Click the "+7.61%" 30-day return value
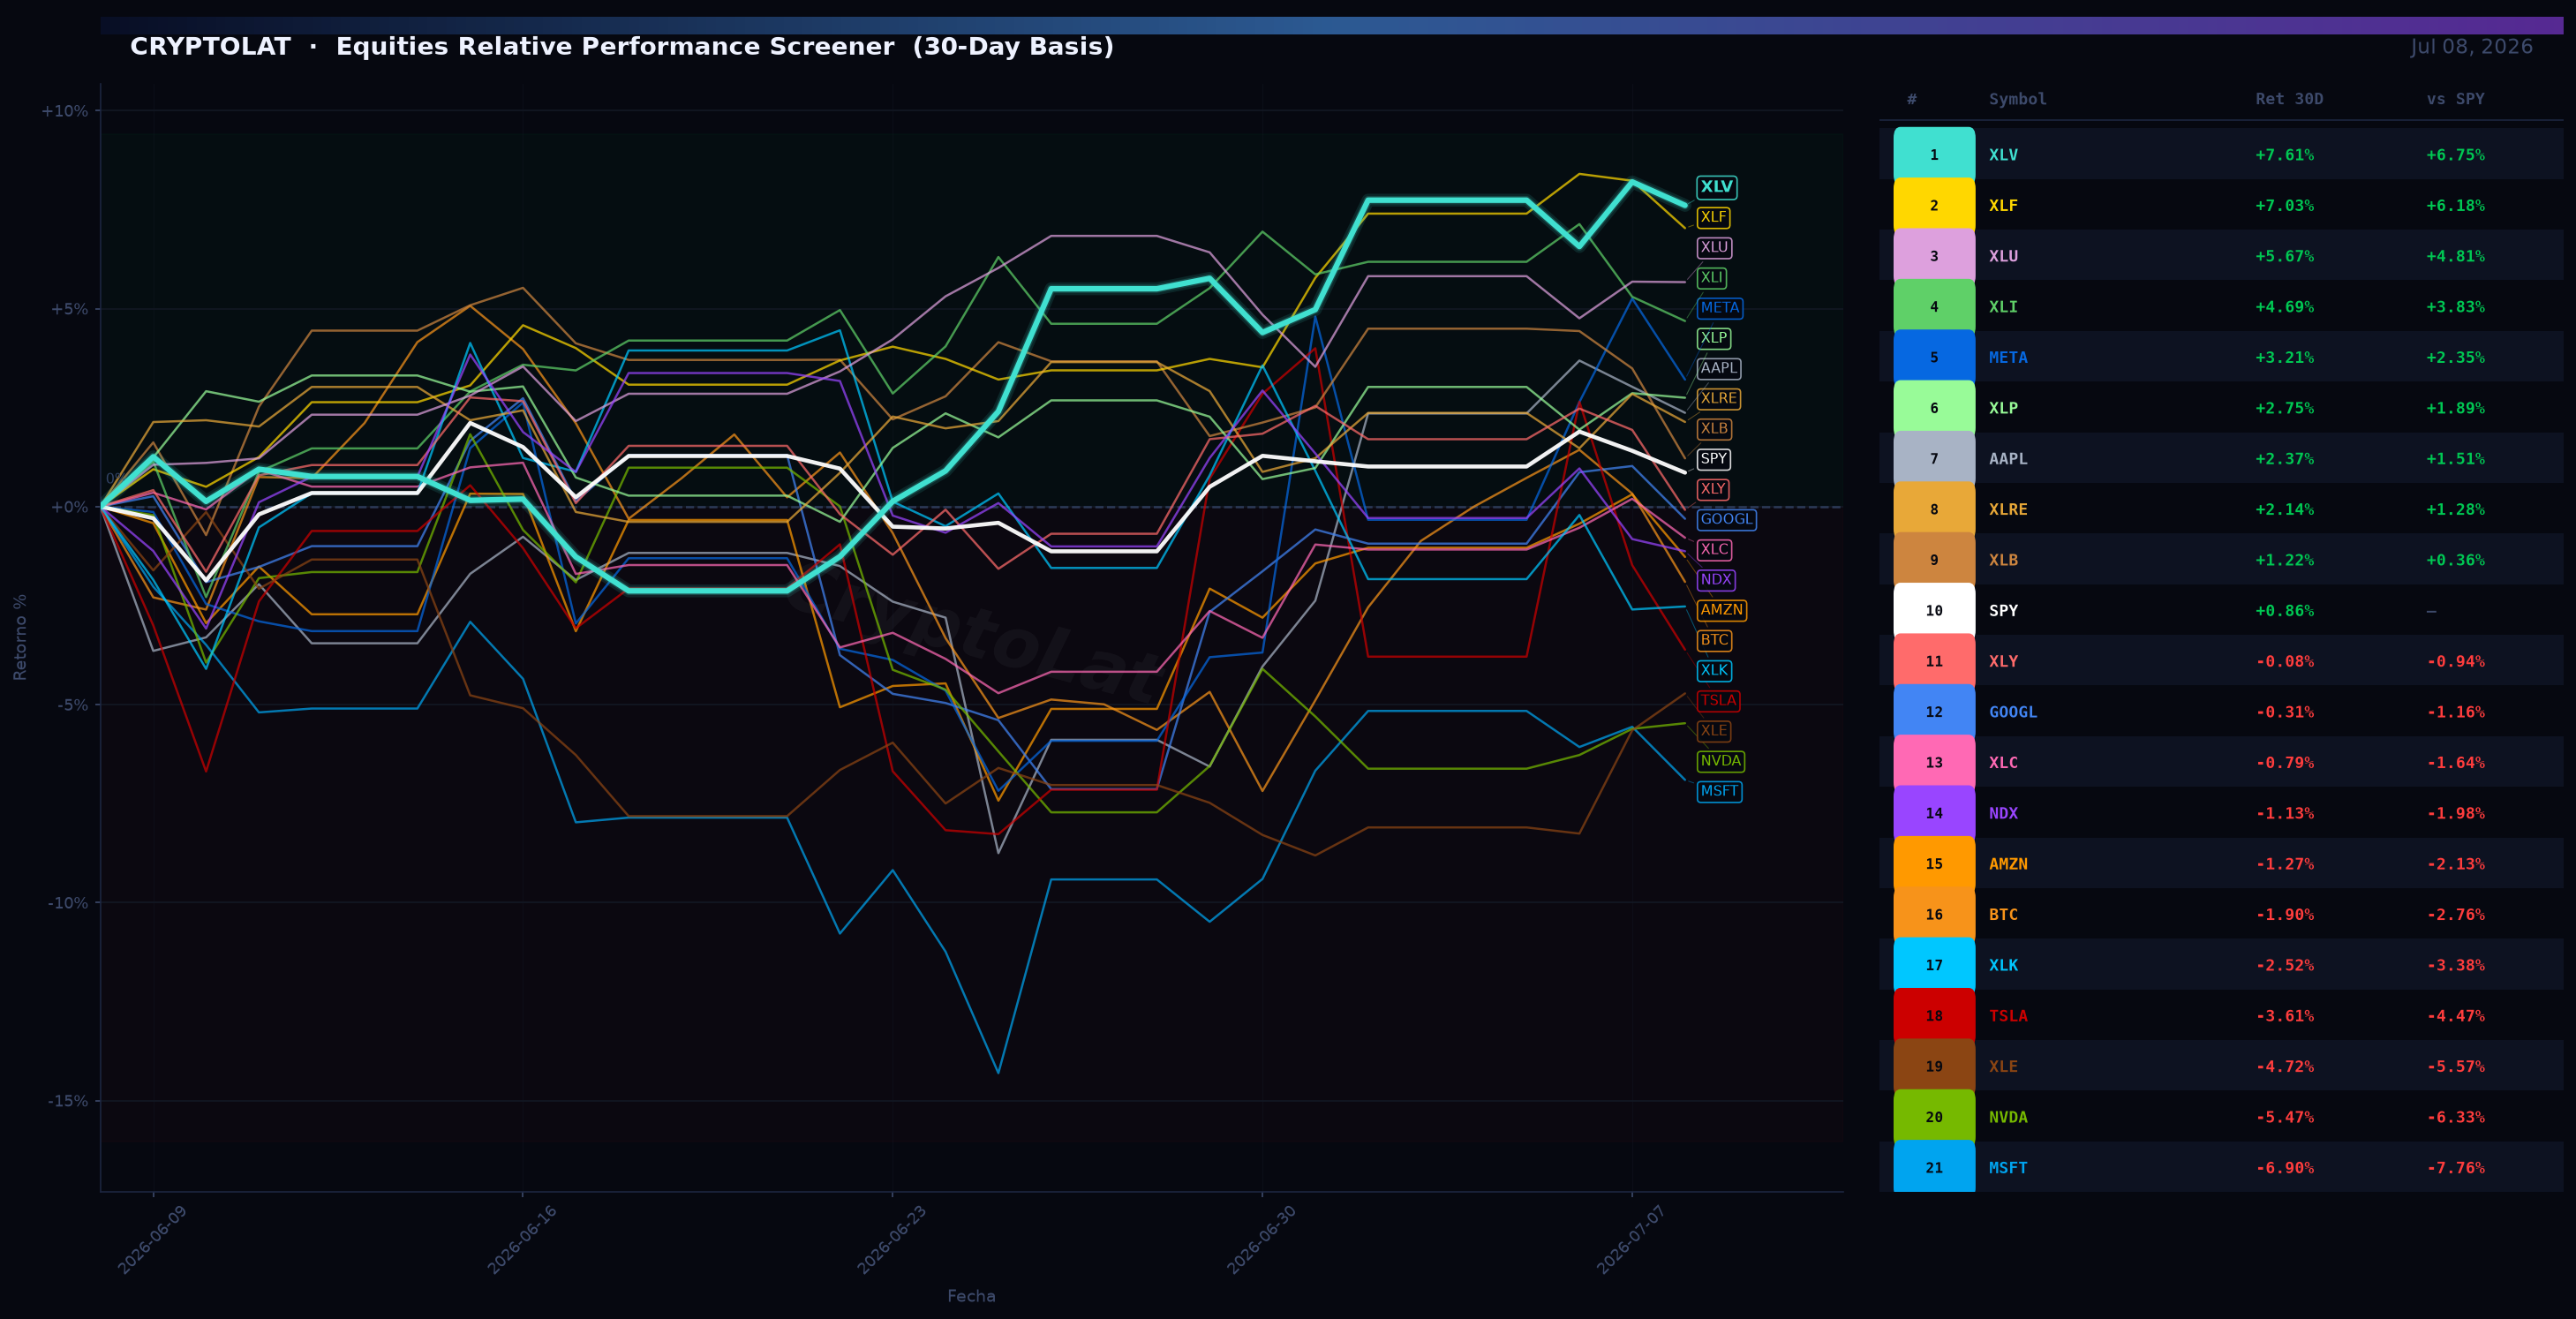This screenshot has width=2576, height=1319. [x=2284, y=155]
